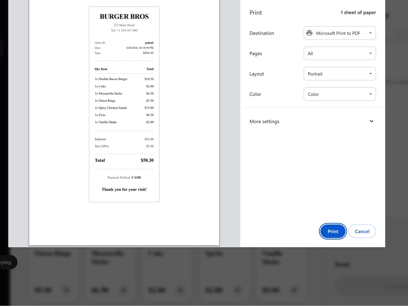Open the Pages dropdown set to All
408x306 pixels.
click(339, 53)
